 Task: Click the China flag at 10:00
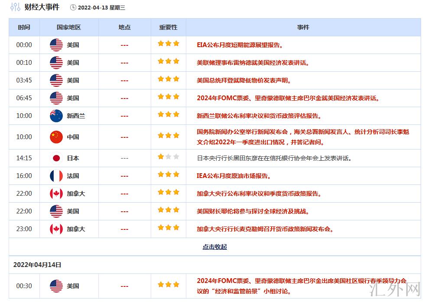point(56,137)
